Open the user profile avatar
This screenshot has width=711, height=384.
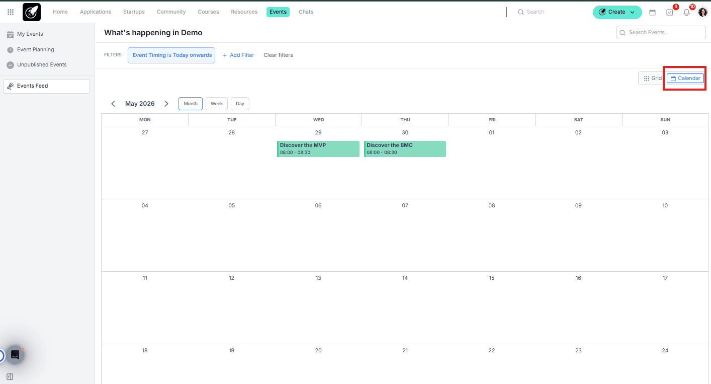coord(702,13)
